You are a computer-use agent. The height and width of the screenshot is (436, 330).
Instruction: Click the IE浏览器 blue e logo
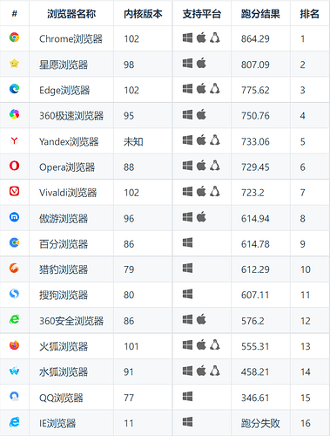(14, 422)
